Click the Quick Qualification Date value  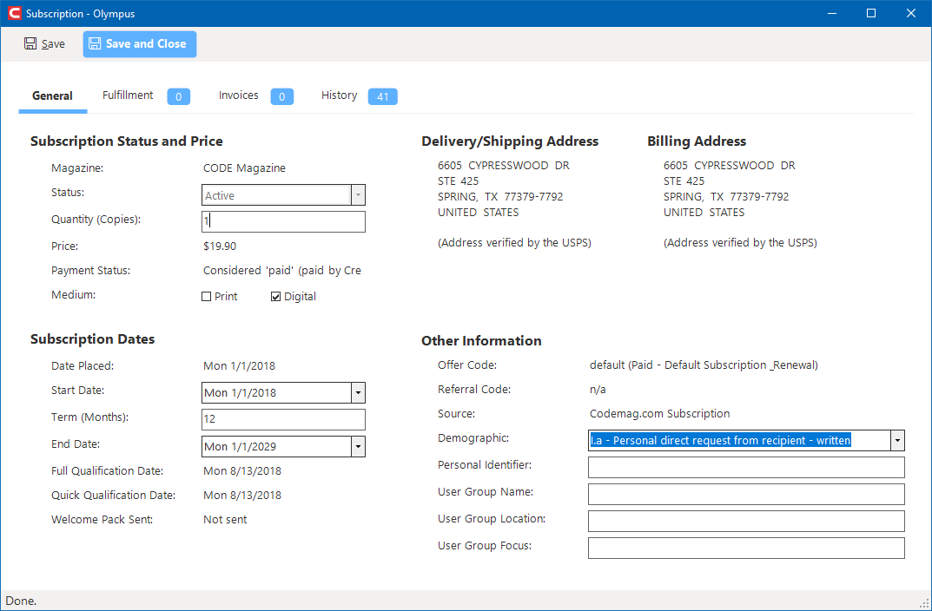coord(242,496)
